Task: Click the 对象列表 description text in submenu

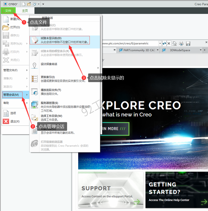Action: coord(58,133)
